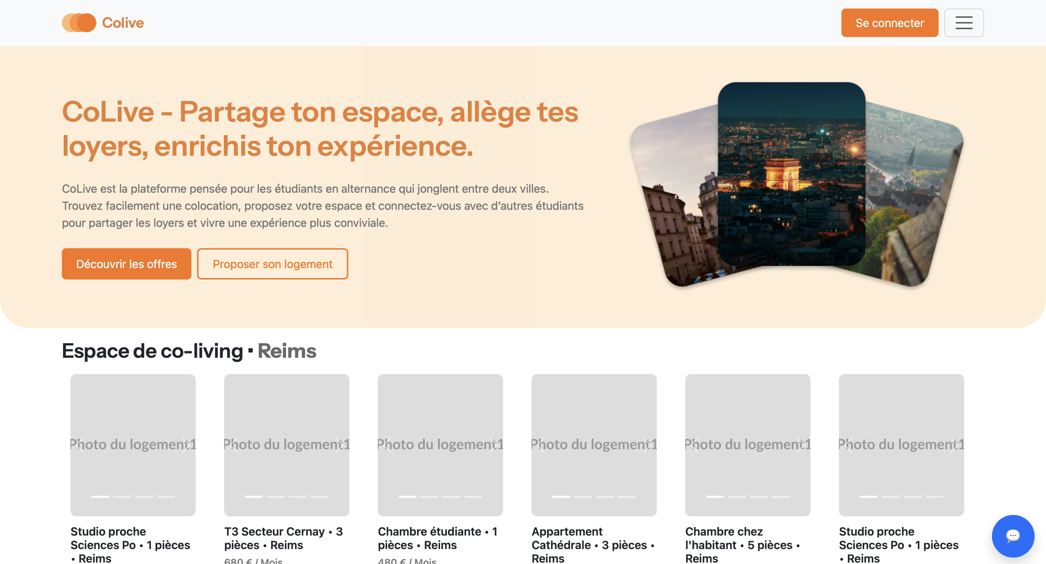The width and height of the screenshot is (1046, 564).
Task: Click the Colive brand name text
Action: [x=123, y=23]
